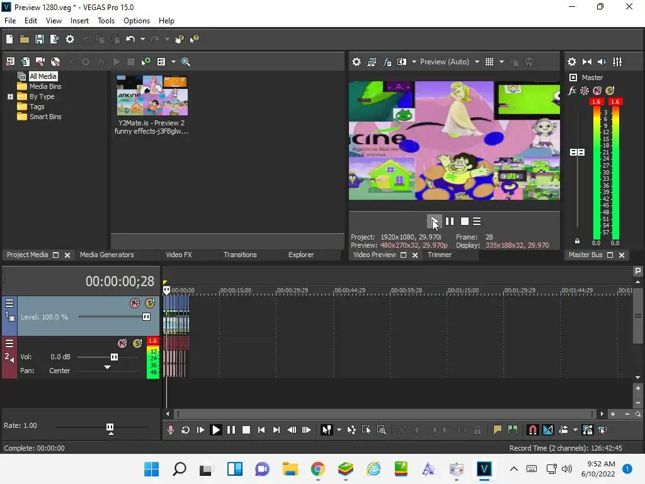Open the Normal Edit tool dropdown arrow

point(339,430)
